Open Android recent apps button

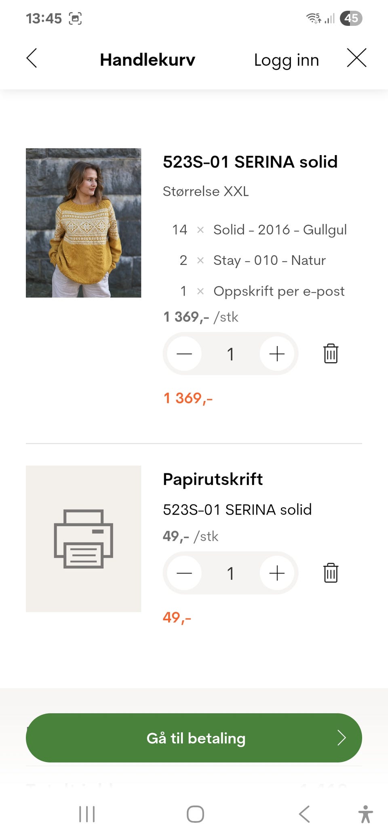pos(87,814)
